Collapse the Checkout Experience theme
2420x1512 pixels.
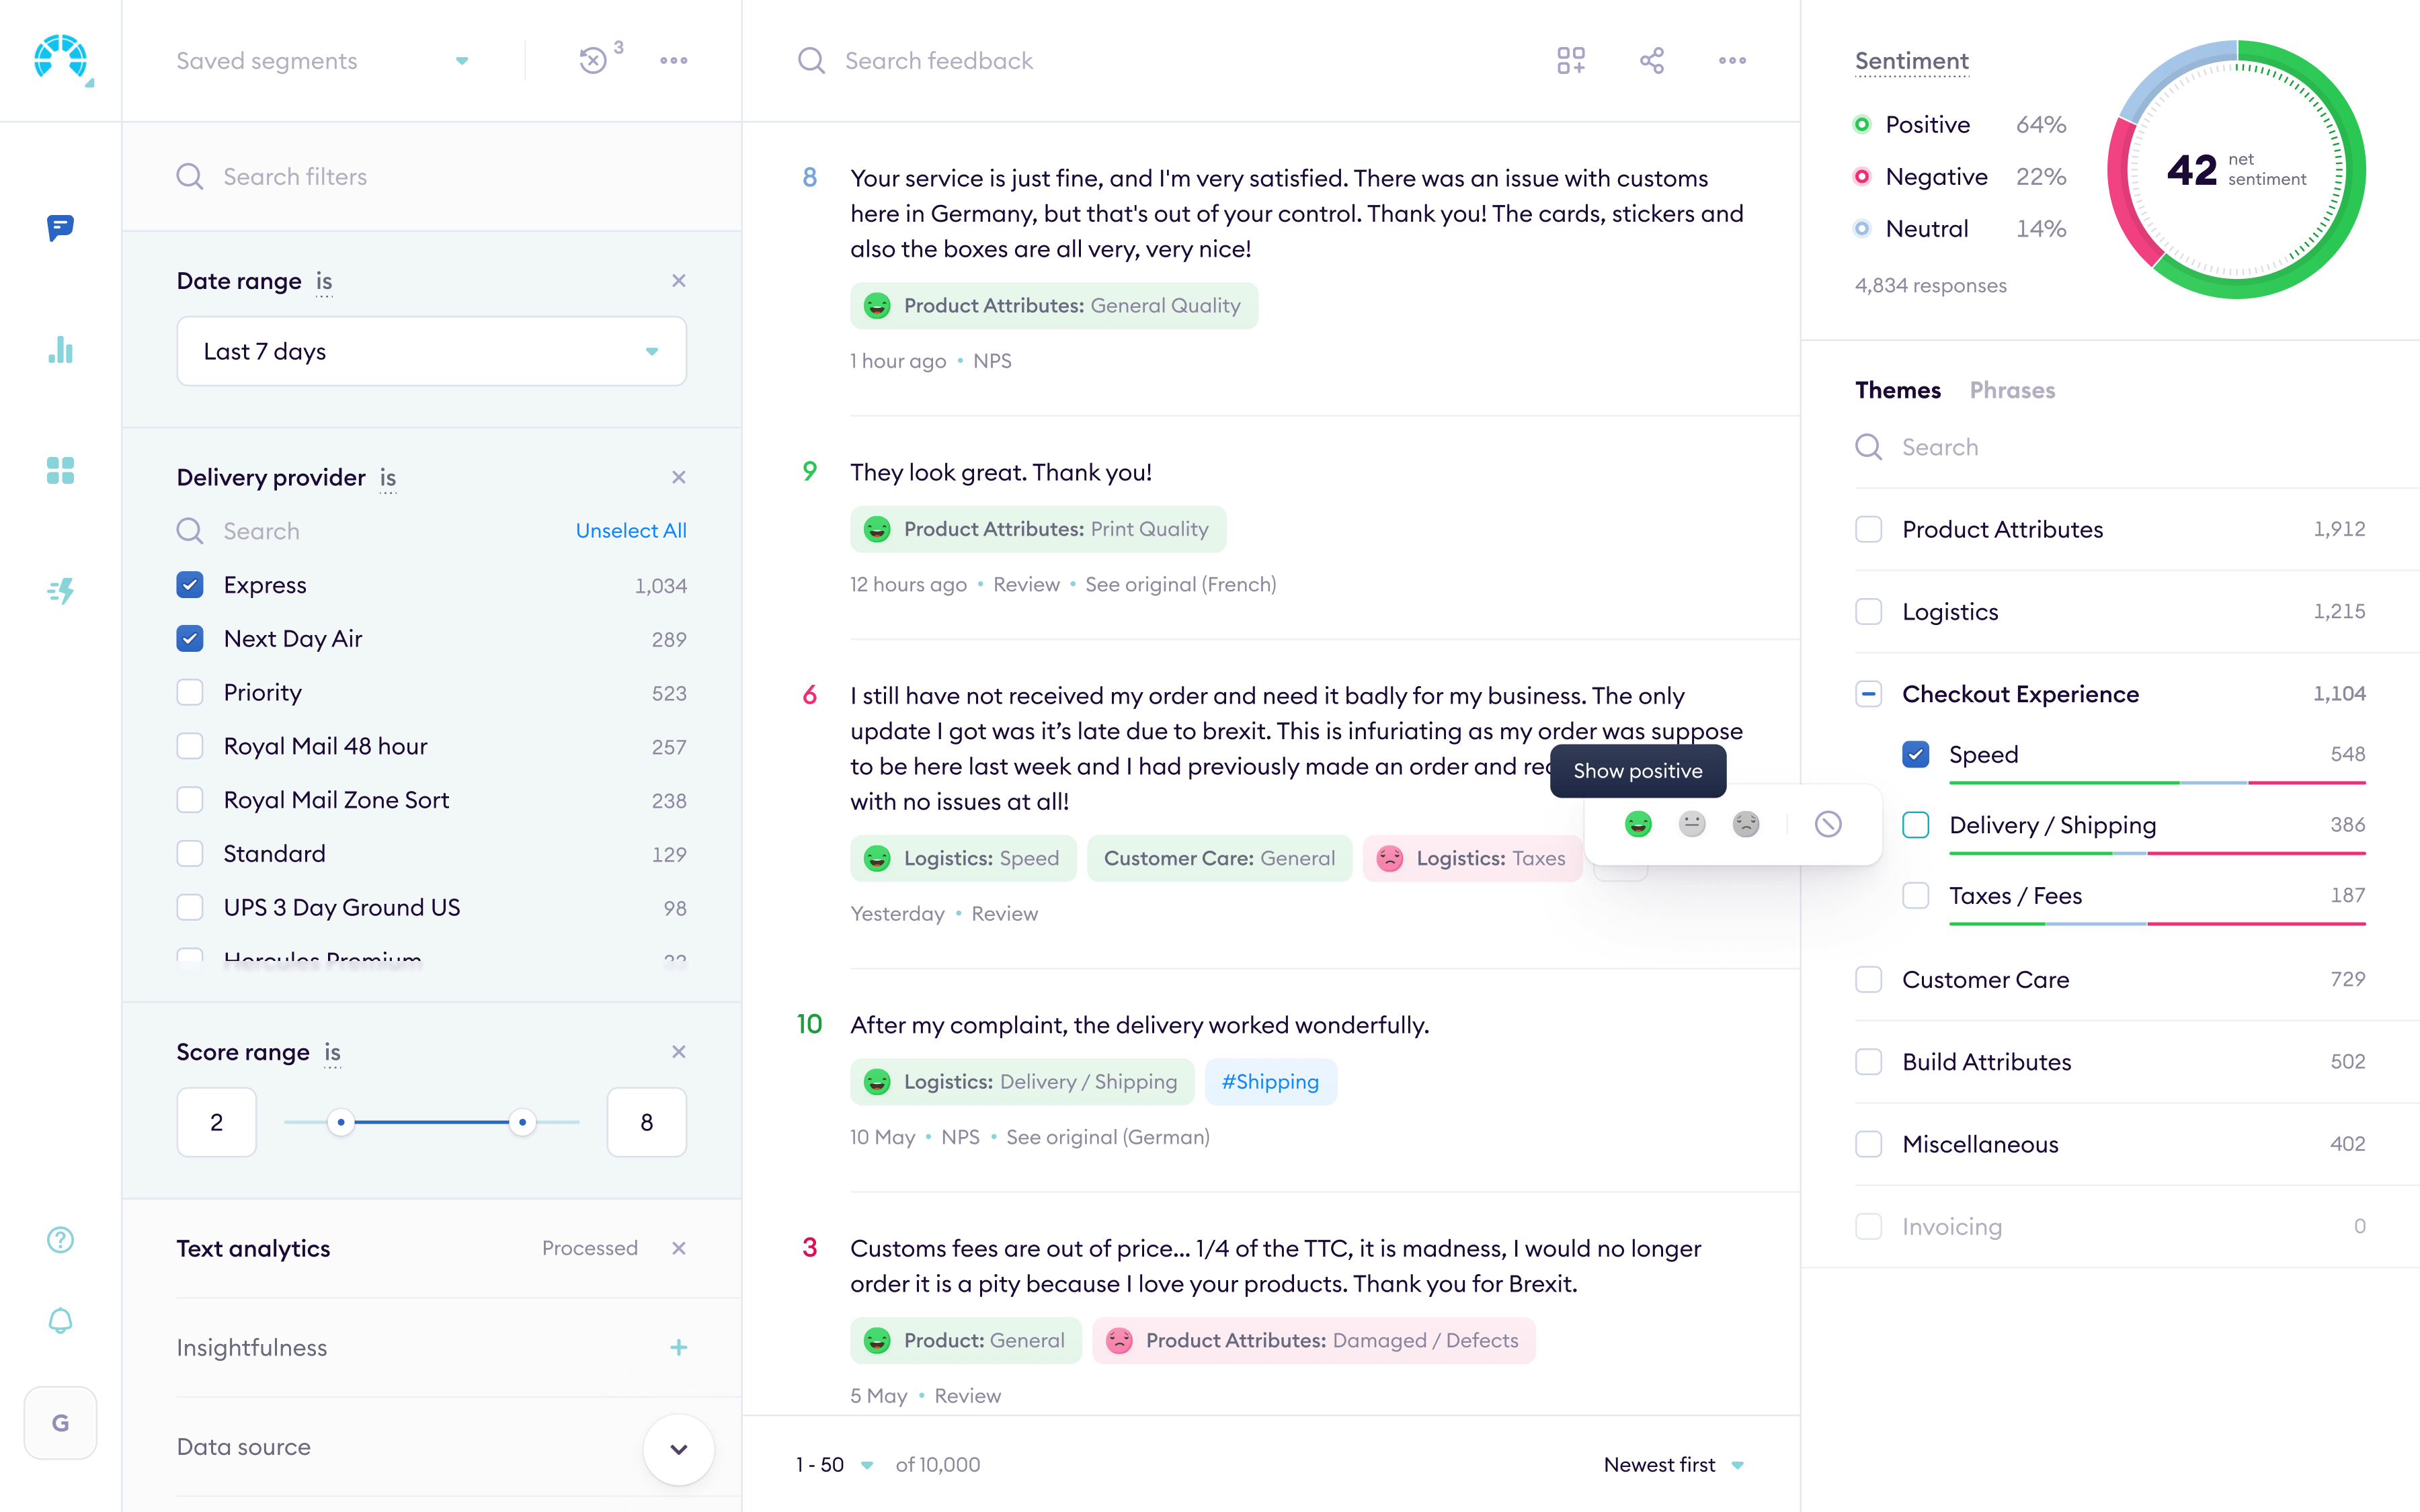coord(1868,693)
